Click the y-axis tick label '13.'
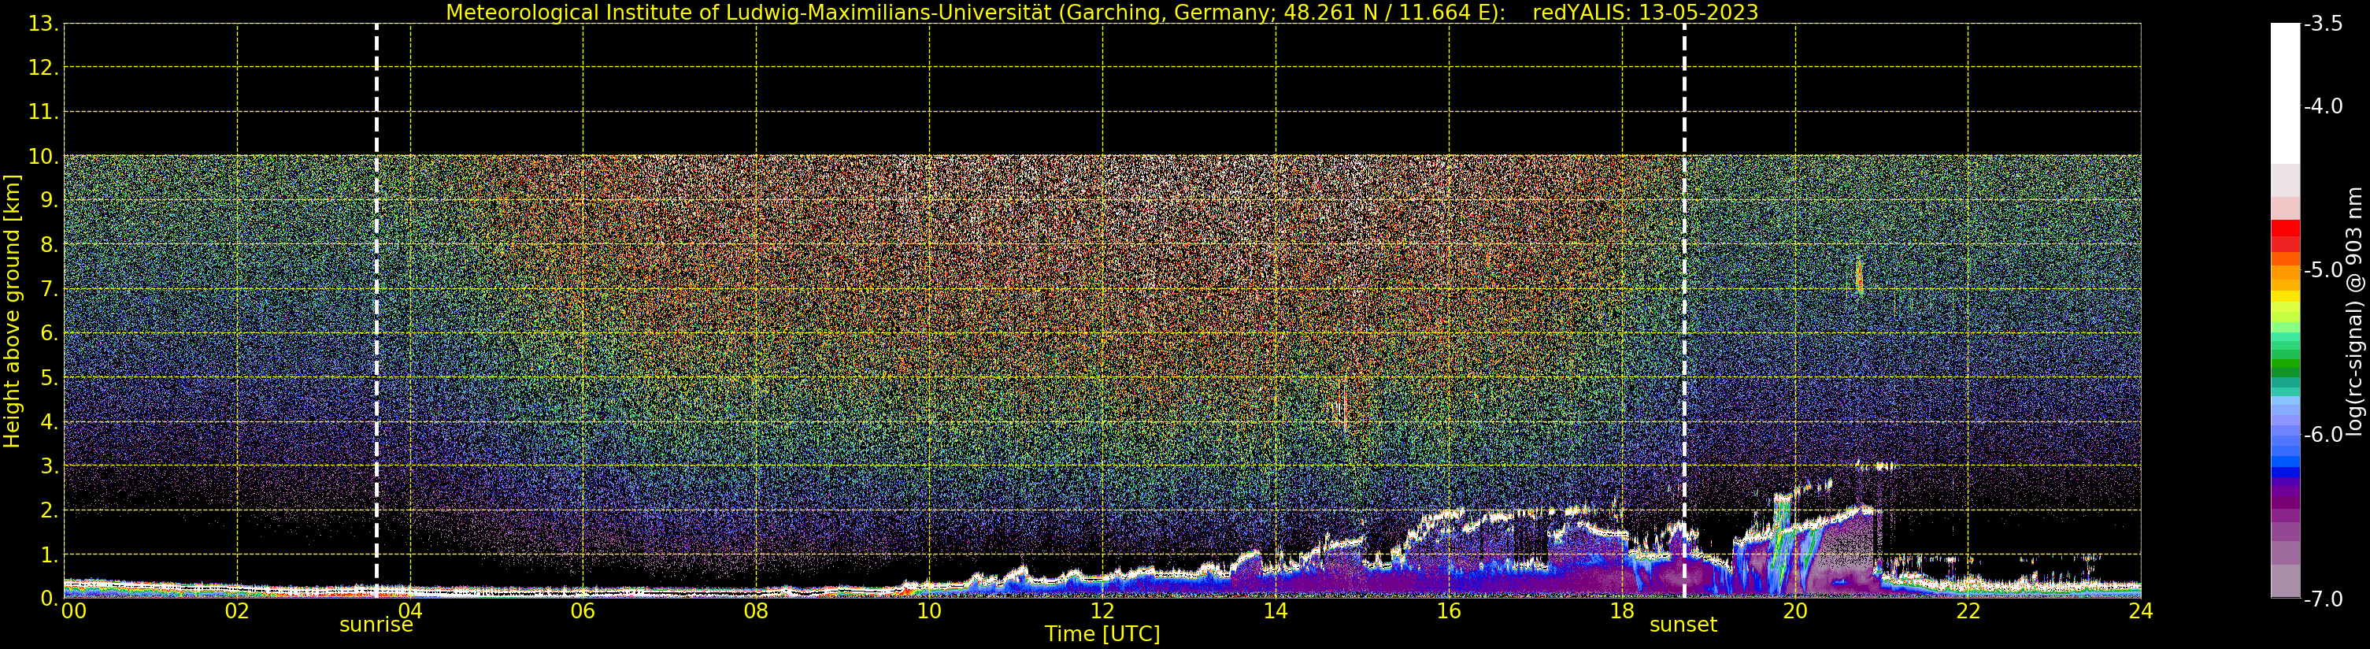 43,24
